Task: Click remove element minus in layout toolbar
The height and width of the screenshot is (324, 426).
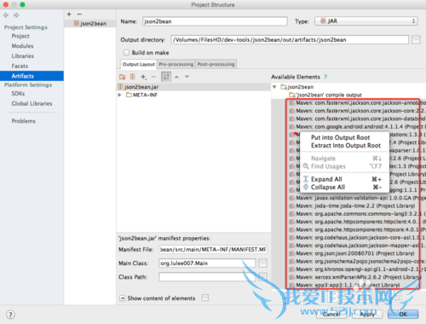Action: coord(153,77)
